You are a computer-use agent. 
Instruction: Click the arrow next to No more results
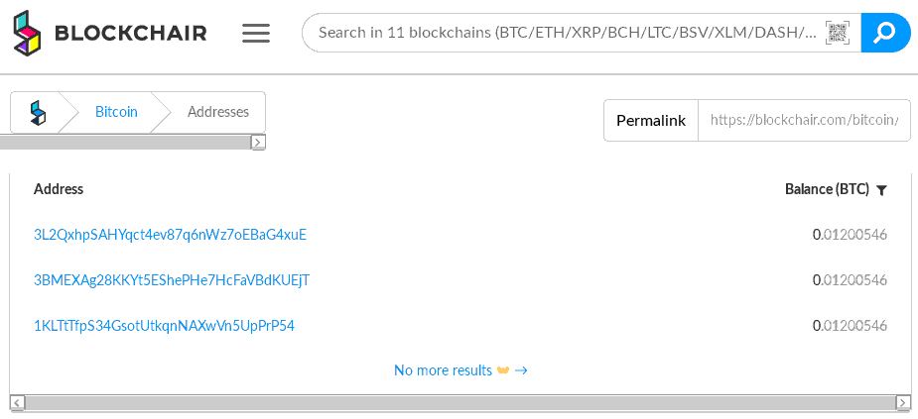pyautogui.click(x=521, y=370)
